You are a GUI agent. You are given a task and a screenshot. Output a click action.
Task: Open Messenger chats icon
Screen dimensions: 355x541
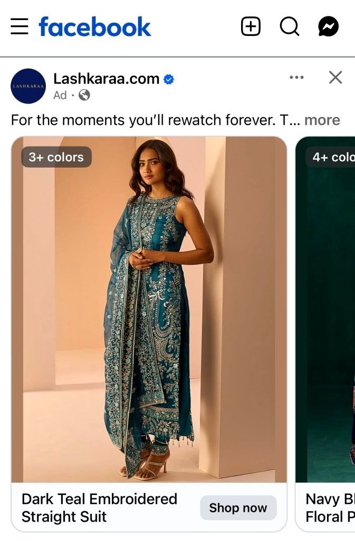click(328, 26)
